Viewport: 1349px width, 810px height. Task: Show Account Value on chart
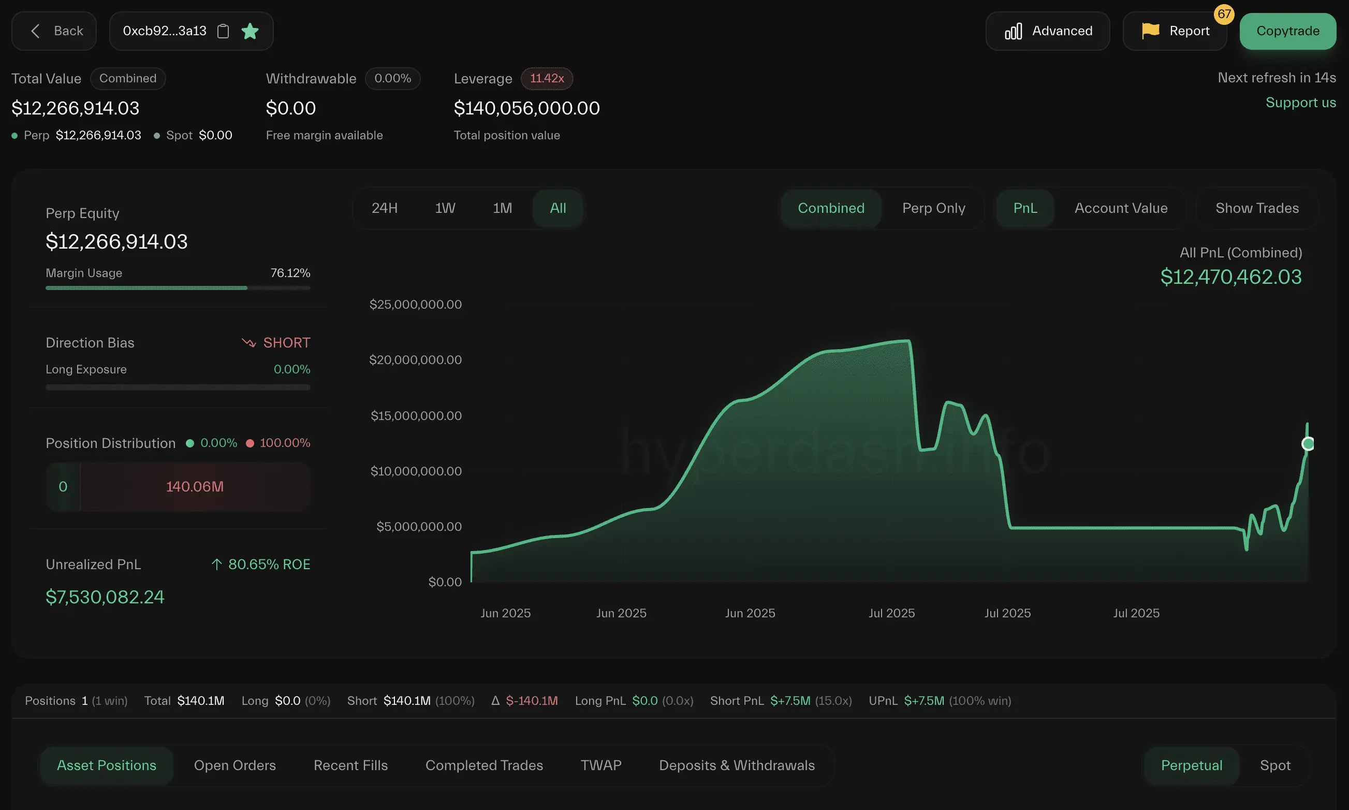pos(1120,208)
